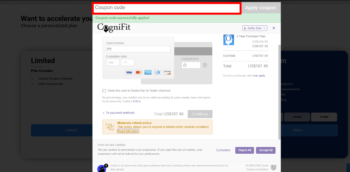The height and width of the screenshot is (172, 350).
Task: Click the SubTotal label
Action: 229,56
